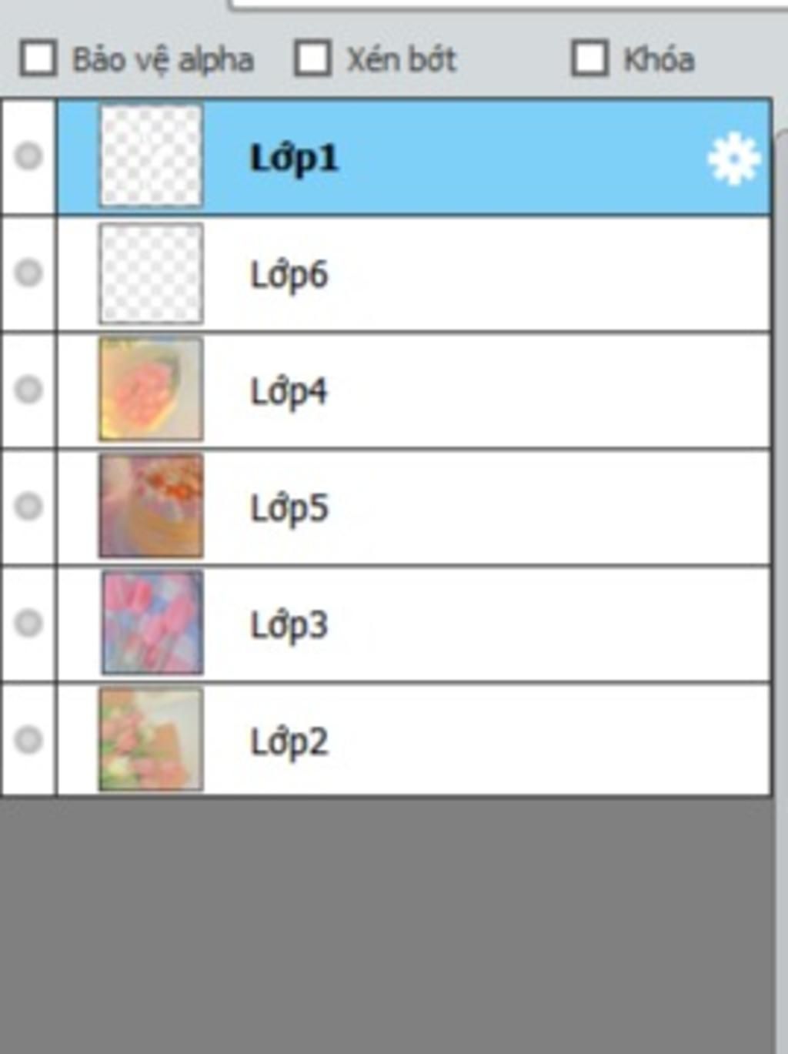Click the empty gray area below layers
788x1054 pixels.
(385, 924)
